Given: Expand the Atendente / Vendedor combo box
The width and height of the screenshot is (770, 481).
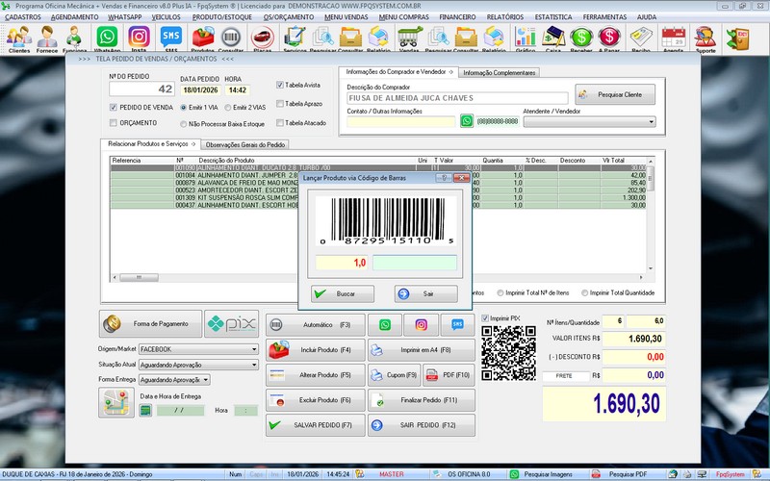Looking at the screenshot, I should point(651,122).
